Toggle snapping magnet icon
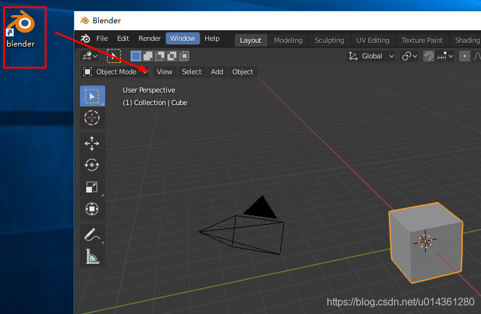Image resolution: width=481 pixels, height=314 pixels. (429, 56)
